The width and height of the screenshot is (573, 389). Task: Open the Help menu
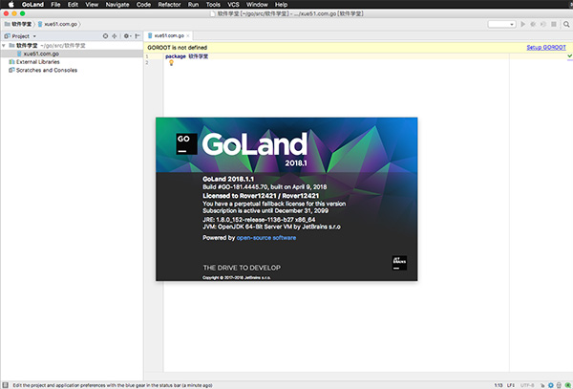281,5
